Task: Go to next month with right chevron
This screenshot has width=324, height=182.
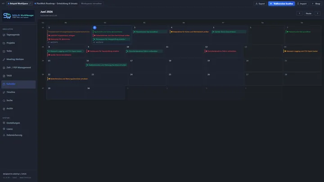Action: coord(318,13)
